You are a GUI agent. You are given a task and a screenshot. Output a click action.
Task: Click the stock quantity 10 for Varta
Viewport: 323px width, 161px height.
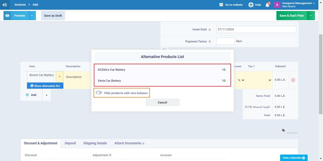pyautogui.click(x=224, y=81)
